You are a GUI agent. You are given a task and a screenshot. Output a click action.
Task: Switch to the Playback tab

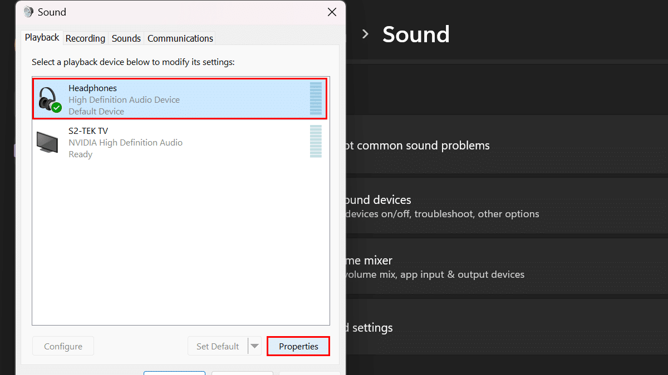42,38
